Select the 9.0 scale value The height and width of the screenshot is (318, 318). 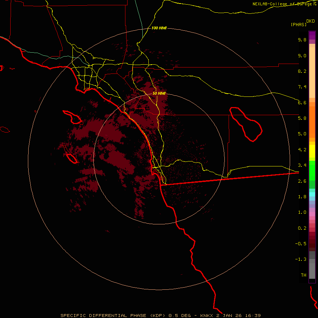(302, 55)
